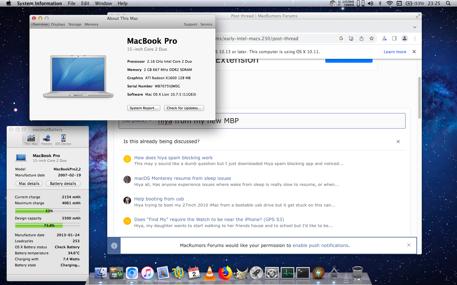Click browser page vertical scrollbar

click(419, 98)
